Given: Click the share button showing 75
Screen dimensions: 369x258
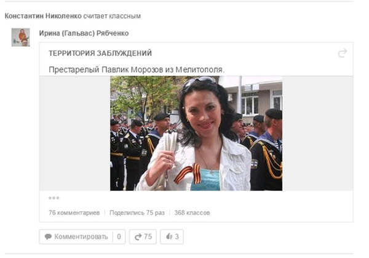Looking at the screenshot, I should (143, 236).
